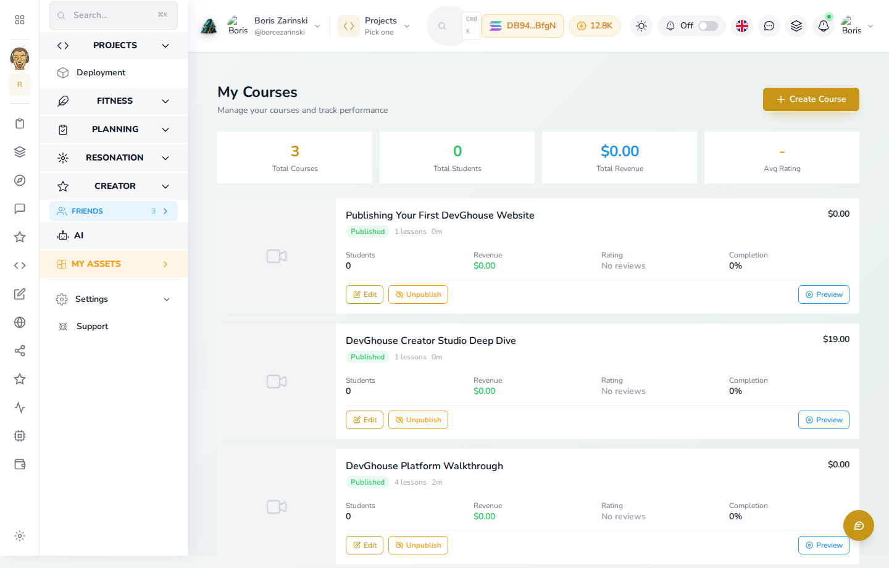Click the DB94...BfgN wallet button
Image resolution: width=889 pixels, height=568 pixels.
point(522,26)
